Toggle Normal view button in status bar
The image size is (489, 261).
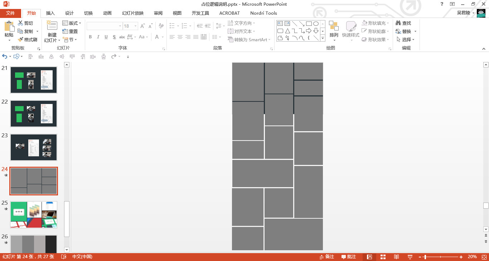pyautogui.click(x=369, y=257)
